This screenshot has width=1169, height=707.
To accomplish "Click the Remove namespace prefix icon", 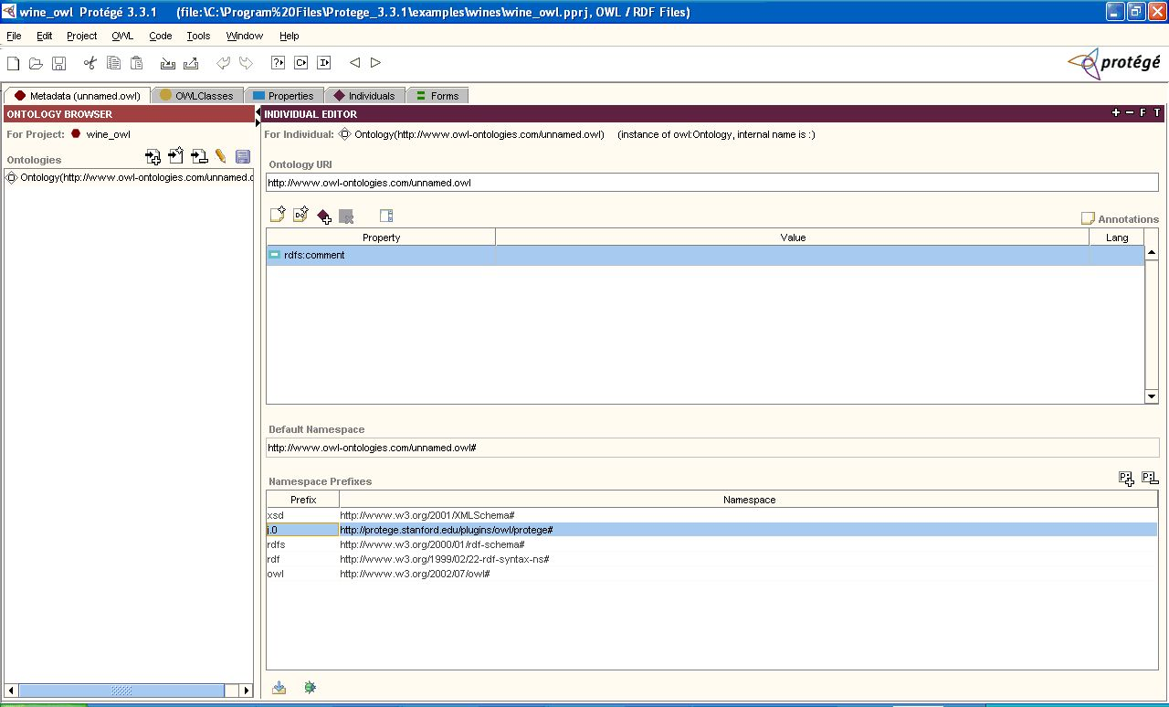I will [1150, 478].
